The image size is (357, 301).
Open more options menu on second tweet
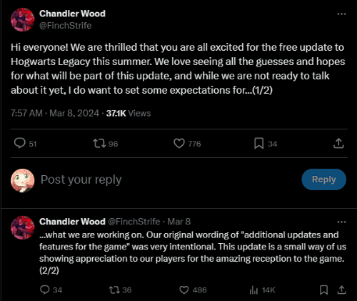coord(341,222)
